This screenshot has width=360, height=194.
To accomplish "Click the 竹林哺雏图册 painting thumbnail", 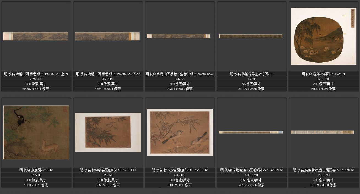I will click(108, 132).
